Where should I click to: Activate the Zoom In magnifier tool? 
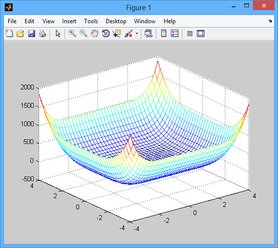pos(72,33)
